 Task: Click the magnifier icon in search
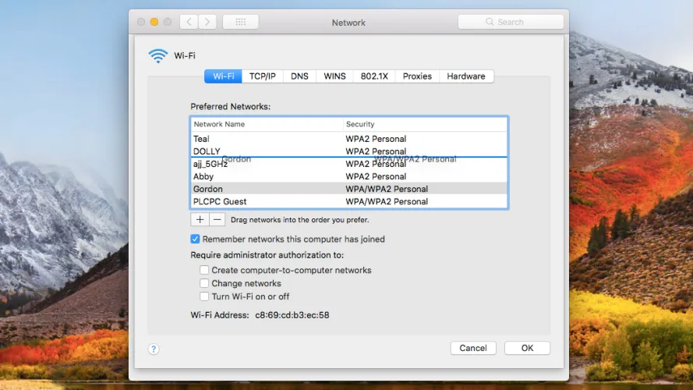pos(490,22)
